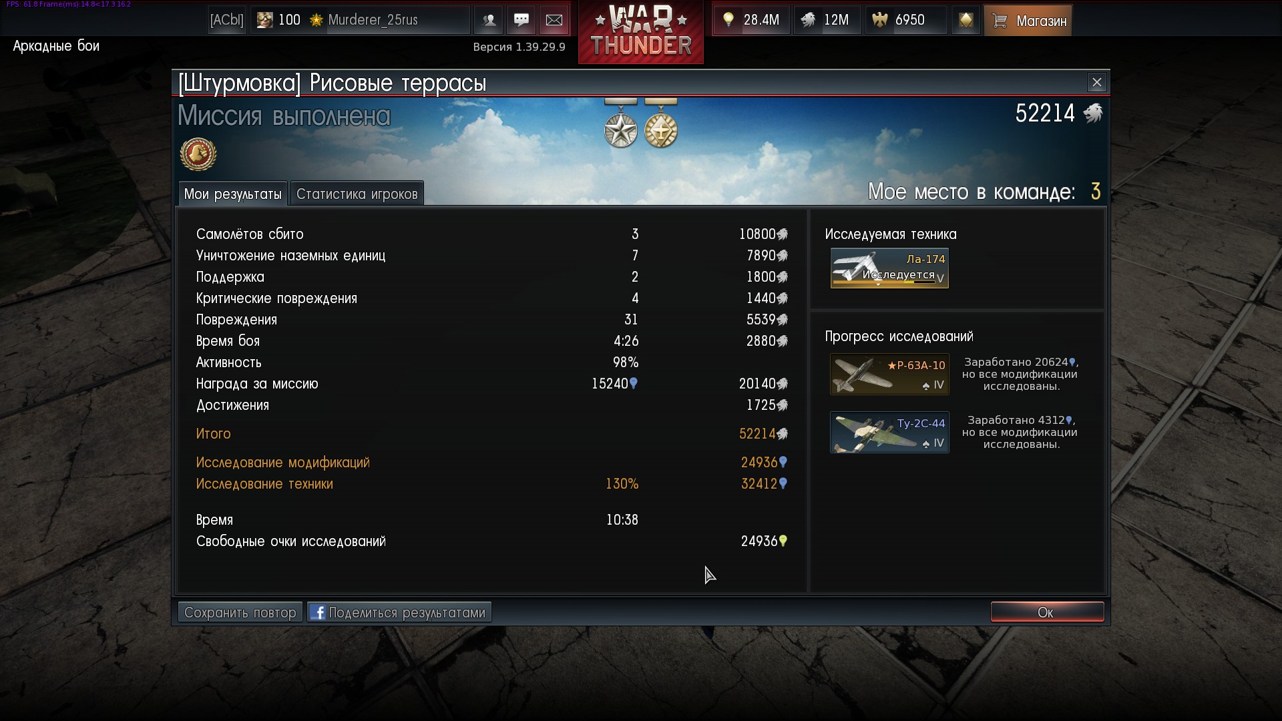Click the Ла-174 research progress thumbnail
The height and width of the screenshot is (721, 1282).
coord(889,268)
